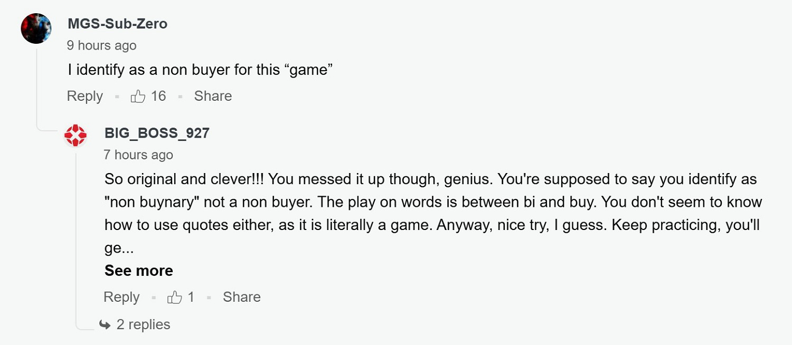Reply to MGS-Sub-Zero's comment
Screen dimensions: 792x345
84,96
